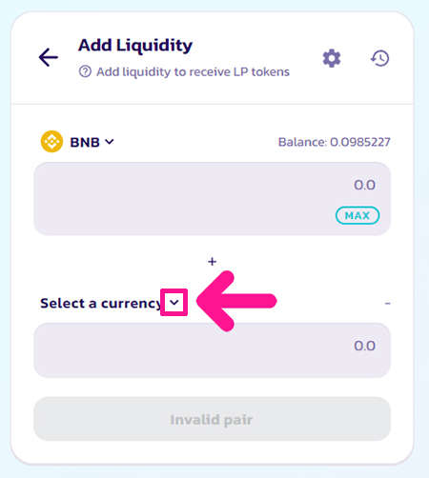Click the Add Liquidity heading
This screenshot has height=478, width=429.
[135, 46]
